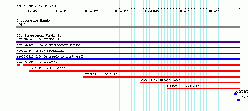Open the nsv5933056 (Almarri2020) variant label
Screen dimensions: 248x111
pyautogui.click(x=160, y=80)
